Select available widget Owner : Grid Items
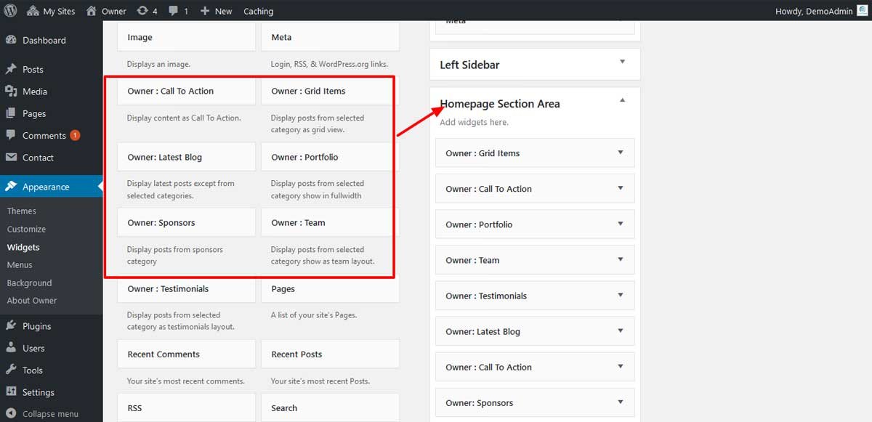Screen dimensions: 872x422 328,91
